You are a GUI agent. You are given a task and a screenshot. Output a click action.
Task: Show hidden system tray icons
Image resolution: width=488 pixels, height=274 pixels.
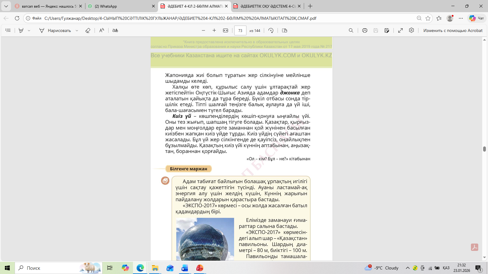coord(407,268)
